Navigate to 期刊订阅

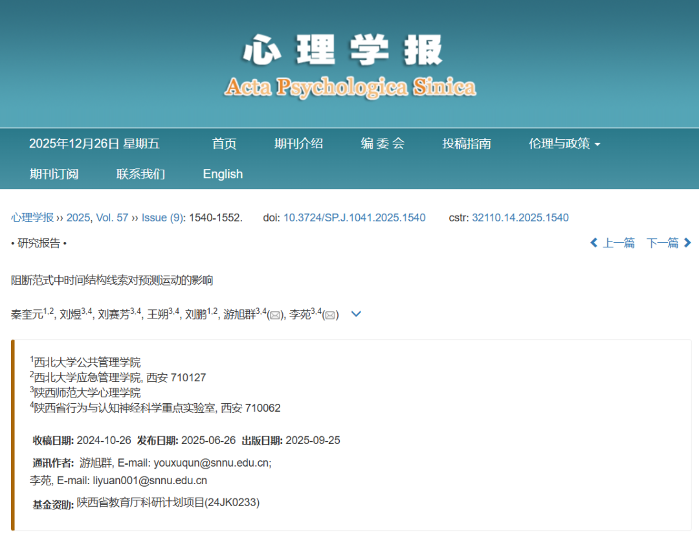[54, 174]
